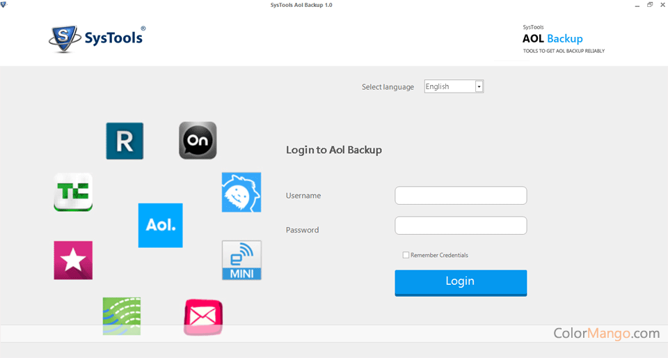Viewport: 668px width, 358px height.
Task: Open the Select language dropdown arrow
Action: (479, 86)
